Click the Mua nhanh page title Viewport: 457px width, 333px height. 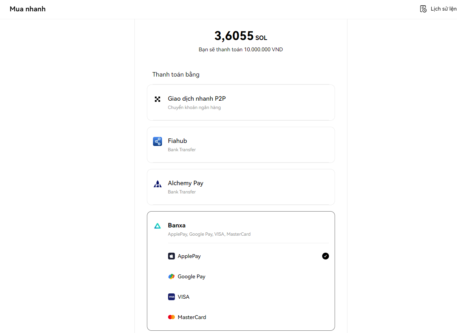[x=28, y=9]
